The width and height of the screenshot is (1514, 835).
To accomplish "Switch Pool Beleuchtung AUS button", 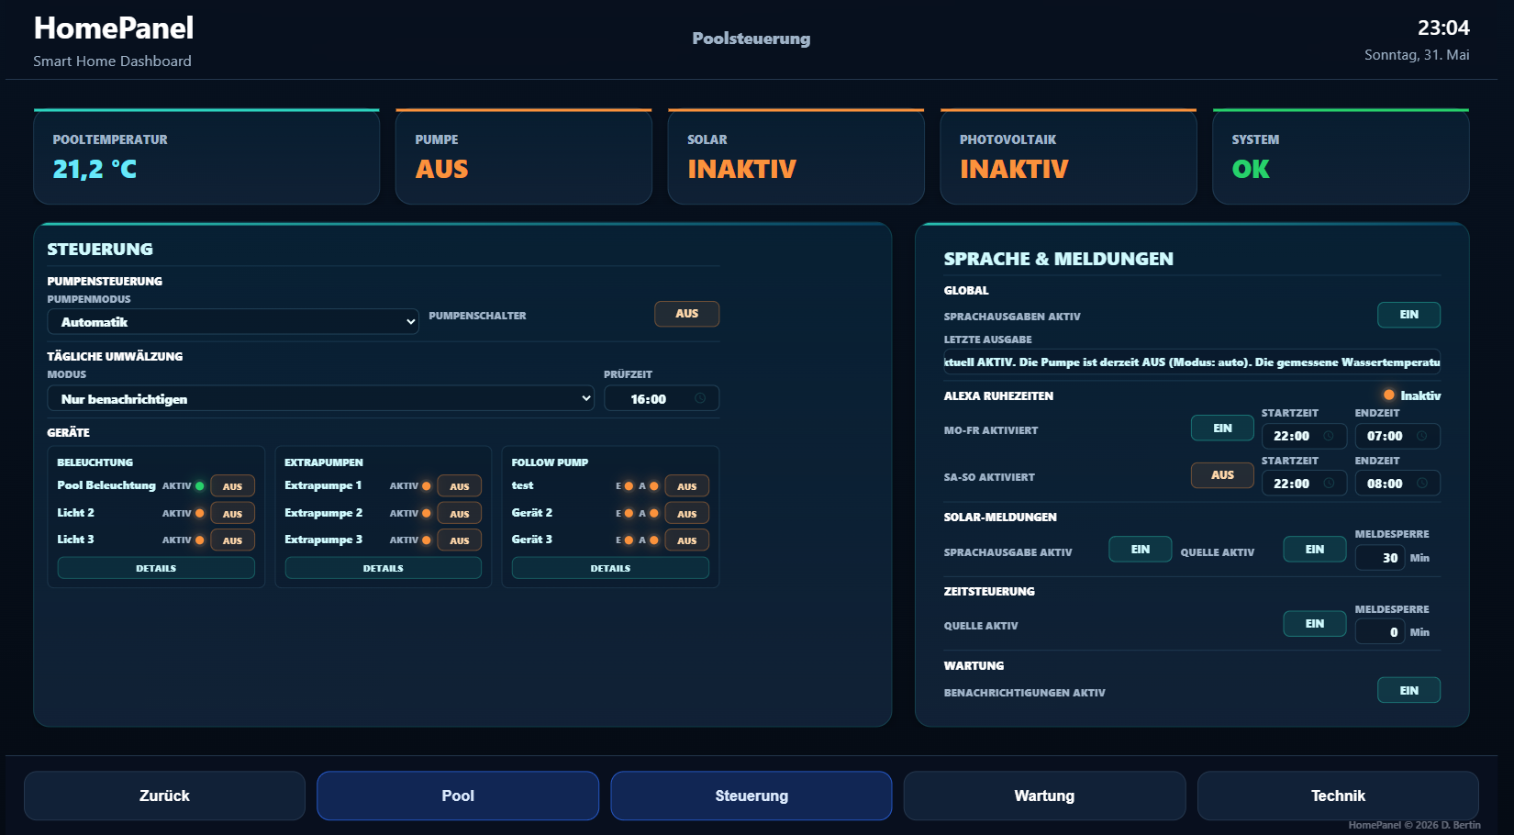I will click(232, 486).
